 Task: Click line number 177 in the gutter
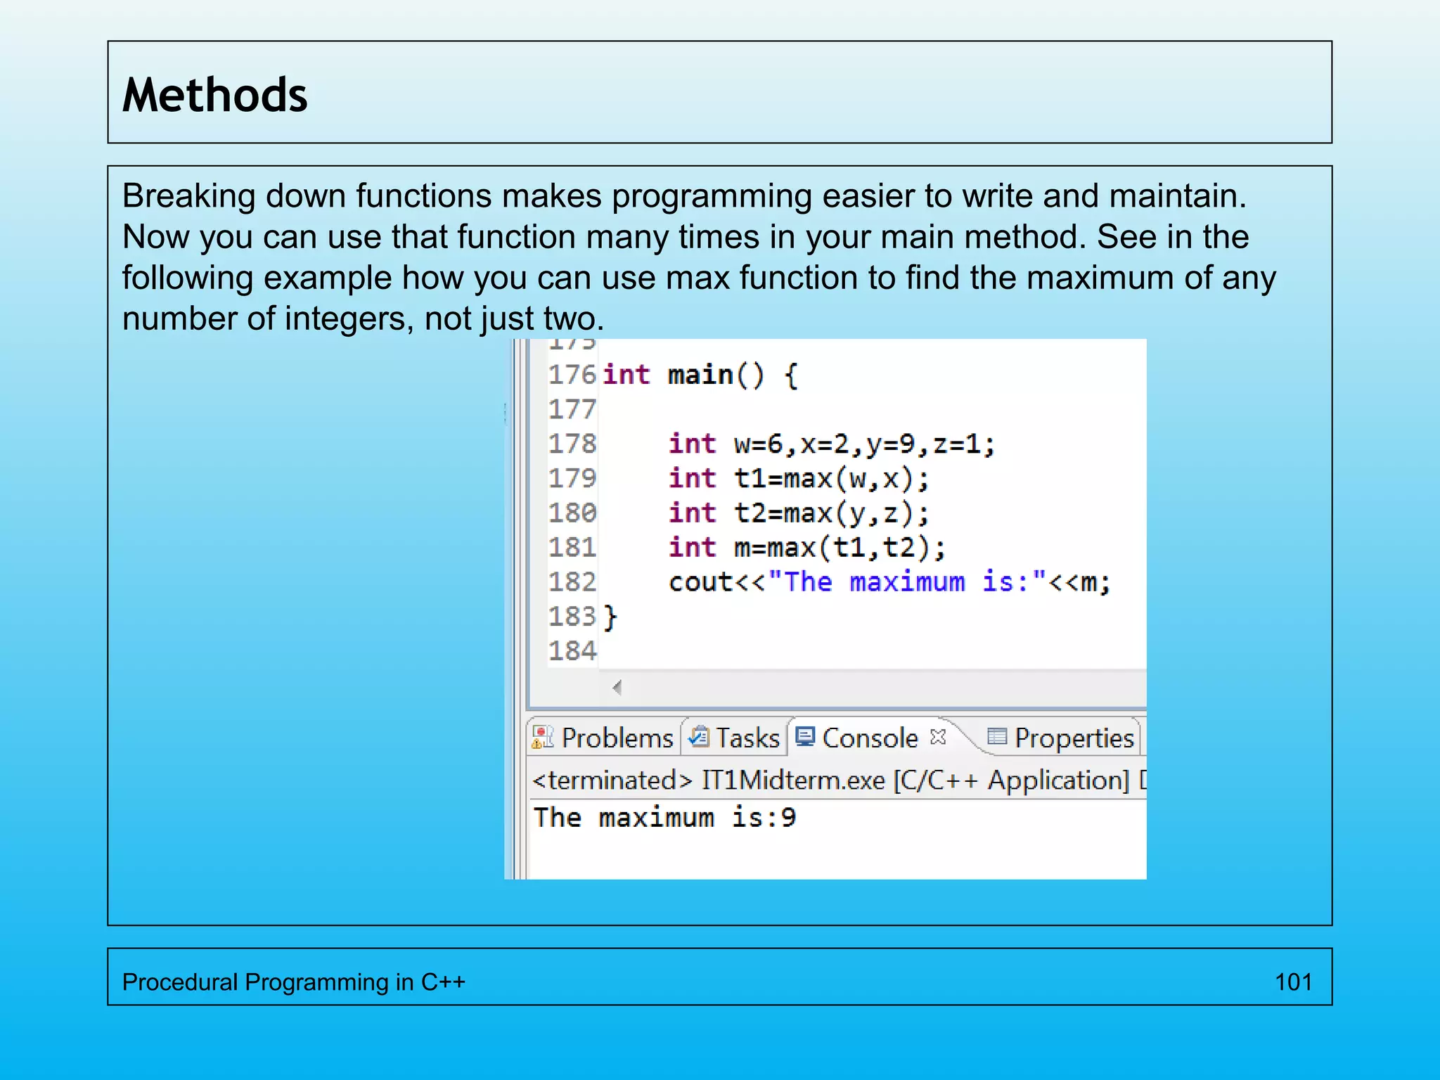tap(572, 409)
